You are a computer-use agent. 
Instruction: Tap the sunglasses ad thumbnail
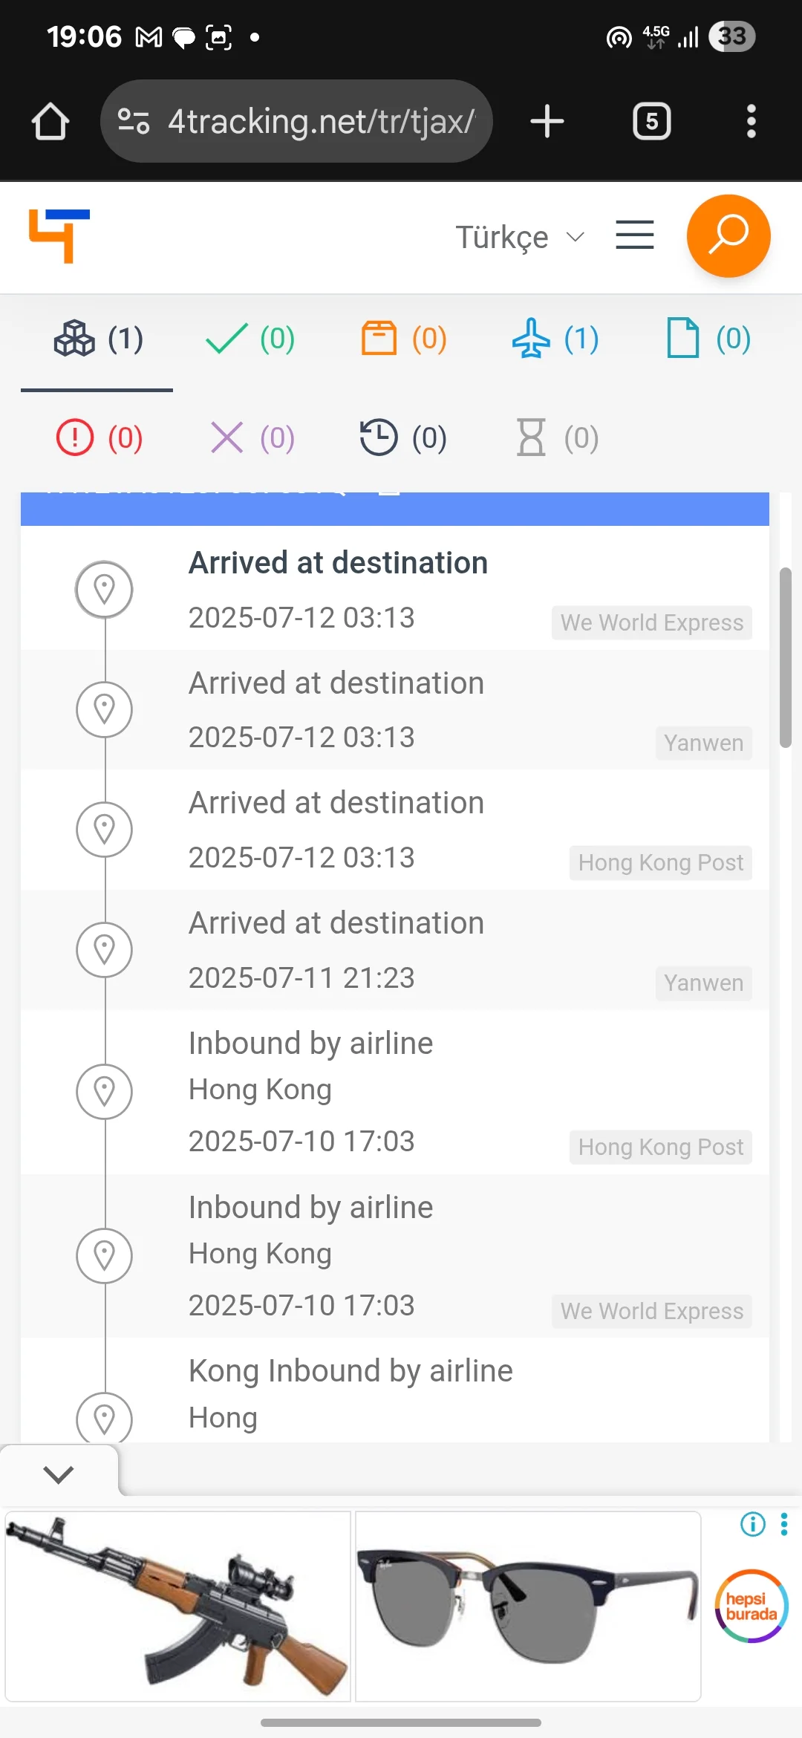click(x=528, y=1607)
